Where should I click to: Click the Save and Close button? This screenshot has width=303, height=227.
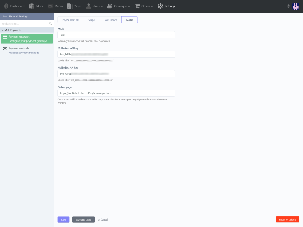click(84, 219)
